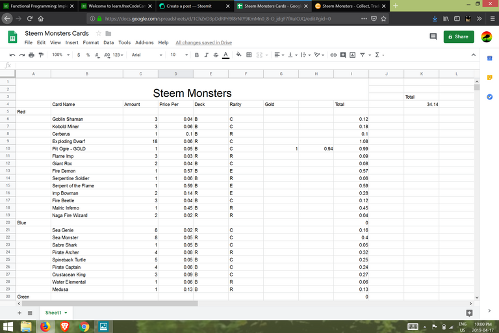Show all sheets list icon

[x=30, y=313]
